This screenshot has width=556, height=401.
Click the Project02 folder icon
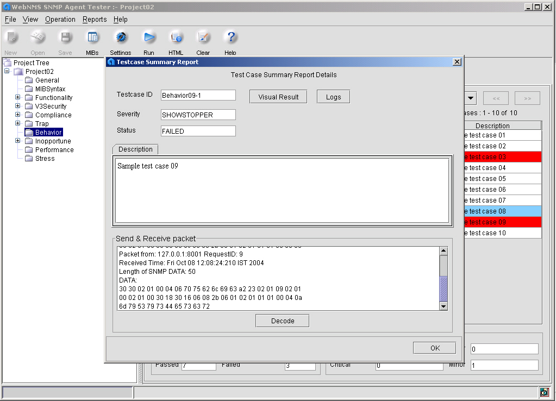(19, 72)
